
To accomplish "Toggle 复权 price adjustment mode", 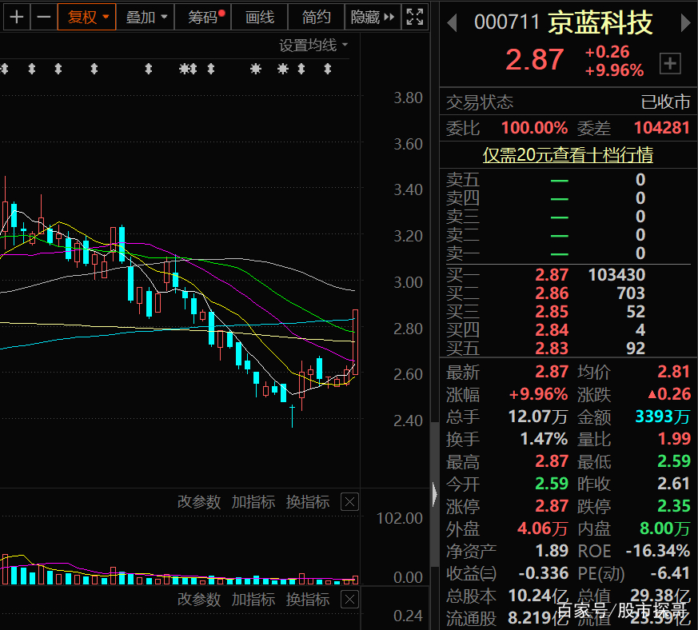I will pos(82,16).
